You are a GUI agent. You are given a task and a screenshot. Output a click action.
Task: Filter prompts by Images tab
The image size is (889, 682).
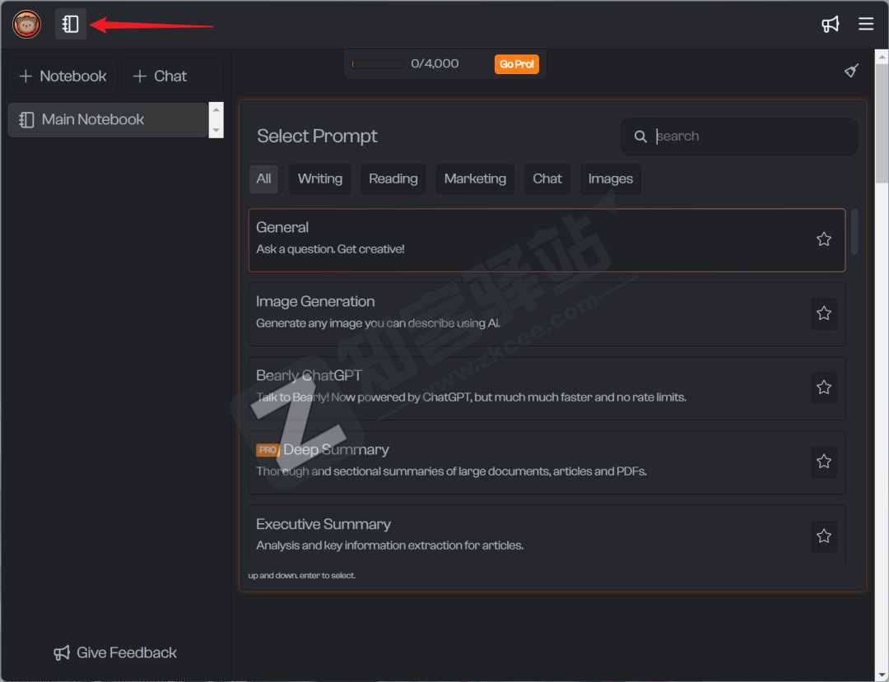[610, 179]
